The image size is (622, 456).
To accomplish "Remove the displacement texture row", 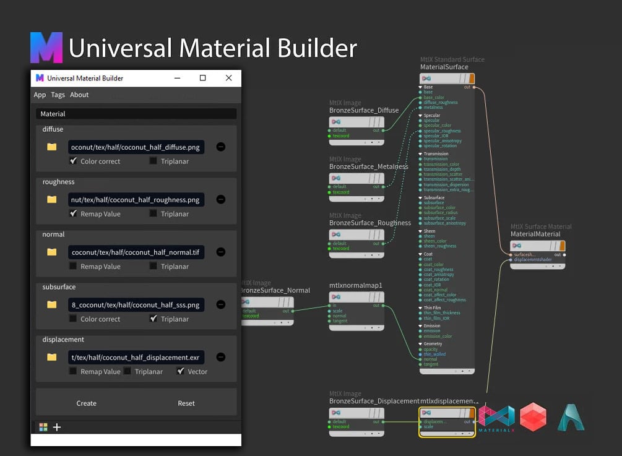I will [x=221, y=357].
